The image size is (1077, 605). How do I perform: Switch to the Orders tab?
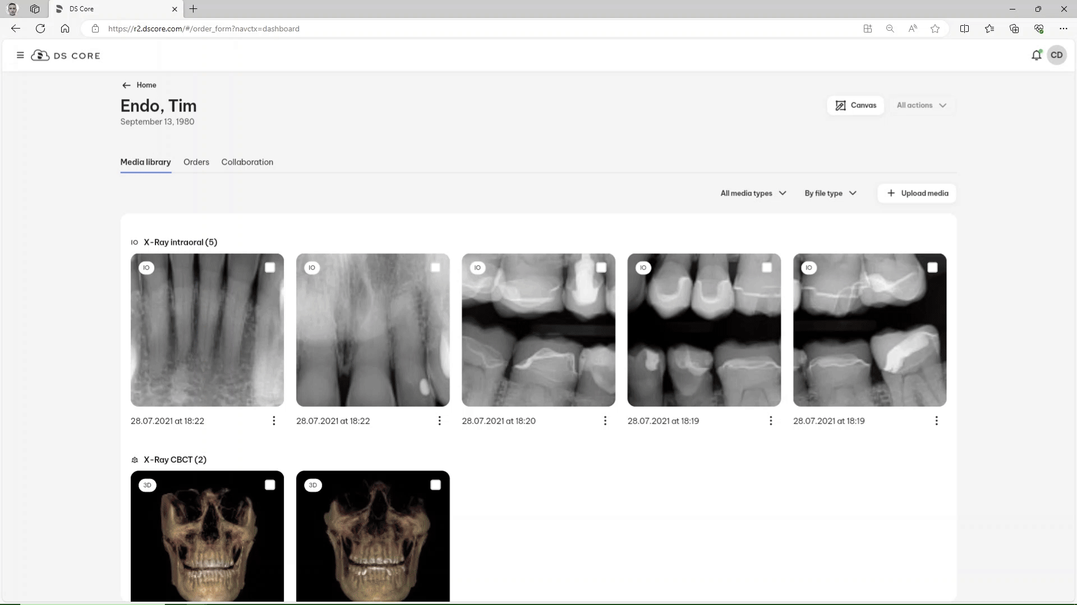(x=196, y=162)
